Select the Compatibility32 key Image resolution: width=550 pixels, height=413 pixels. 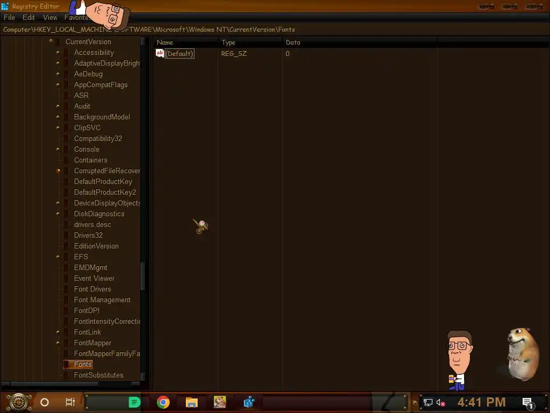click(98, 138)
